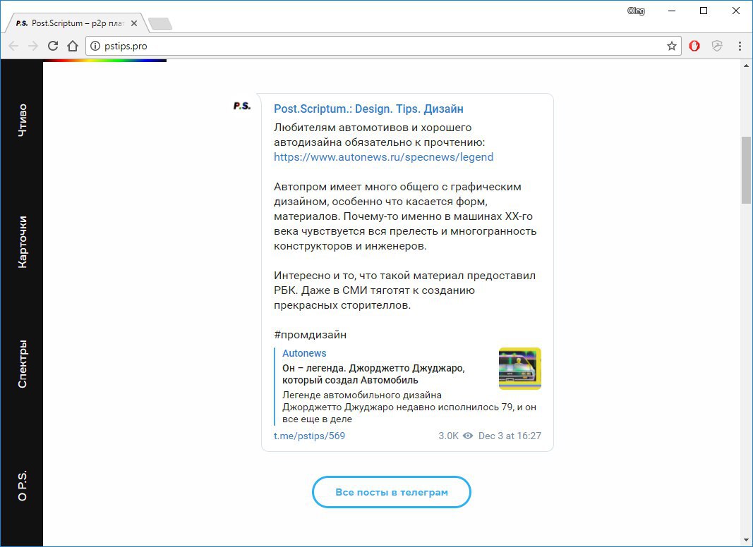Click the P.S. channel avatar logo
Viewport: 753px width, 547px height.
point(242,106)
